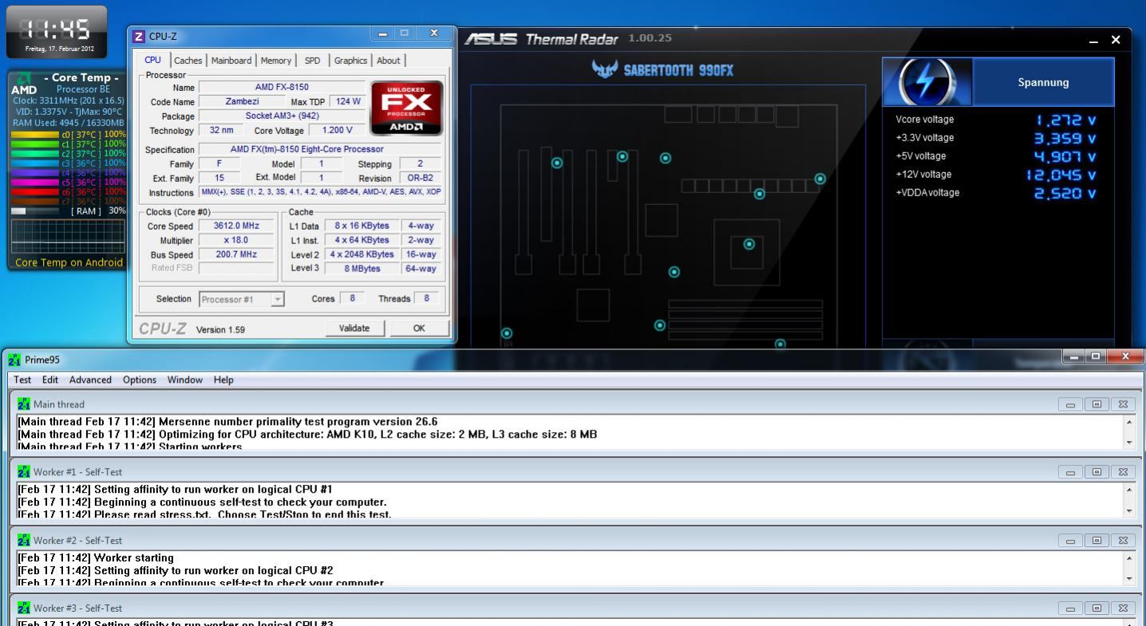Open the Help menu in Prime95
The width and height of the screenshot is (1146, 626).
(x=223, y=380)
